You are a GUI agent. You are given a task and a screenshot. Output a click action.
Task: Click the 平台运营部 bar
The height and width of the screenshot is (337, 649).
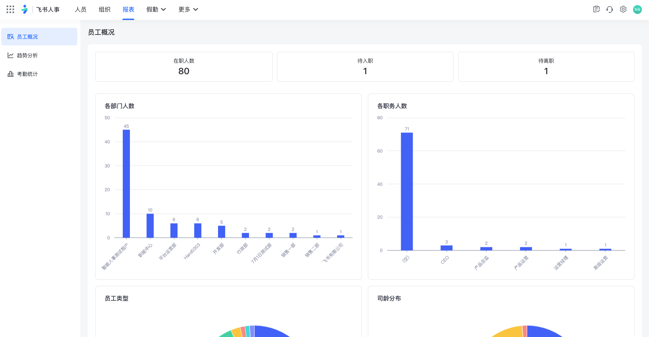(x=174, y=230)
